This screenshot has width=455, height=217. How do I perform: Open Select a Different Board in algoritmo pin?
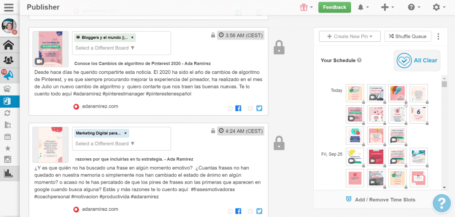[x=105, y=48]
